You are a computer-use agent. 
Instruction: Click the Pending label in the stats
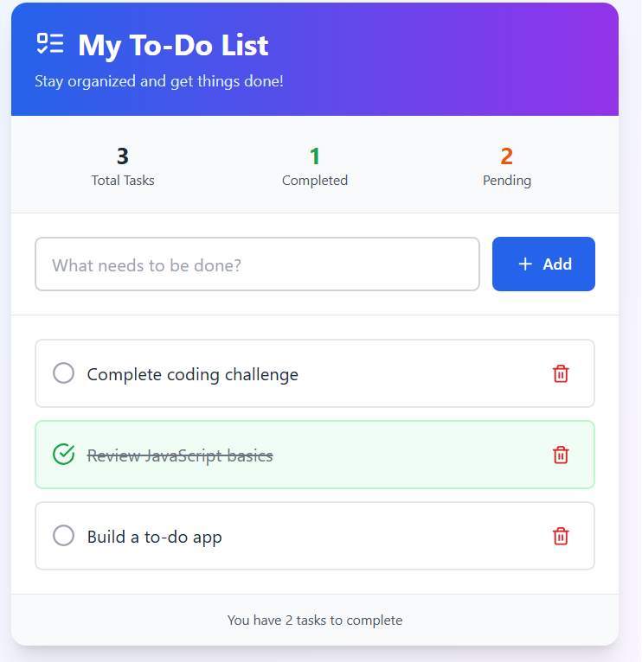click(507, 181)
